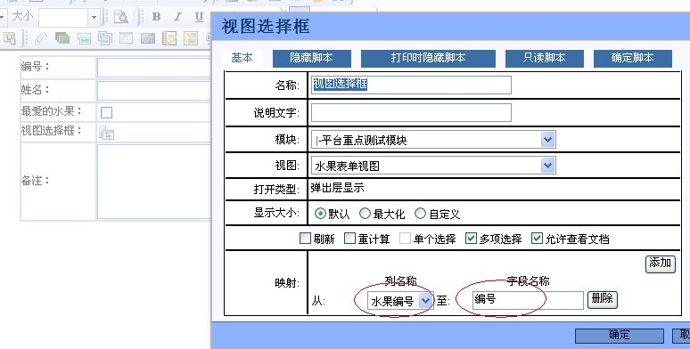Click into the 名称 input field

[411, 85]
